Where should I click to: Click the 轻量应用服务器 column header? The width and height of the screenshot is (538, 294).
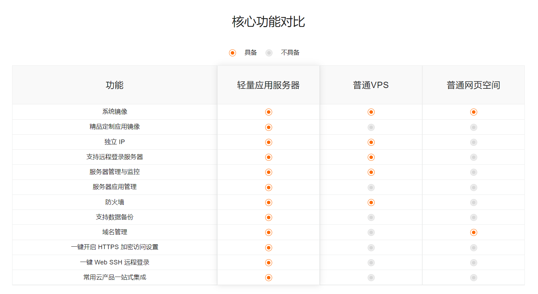(x=268, y=85)
